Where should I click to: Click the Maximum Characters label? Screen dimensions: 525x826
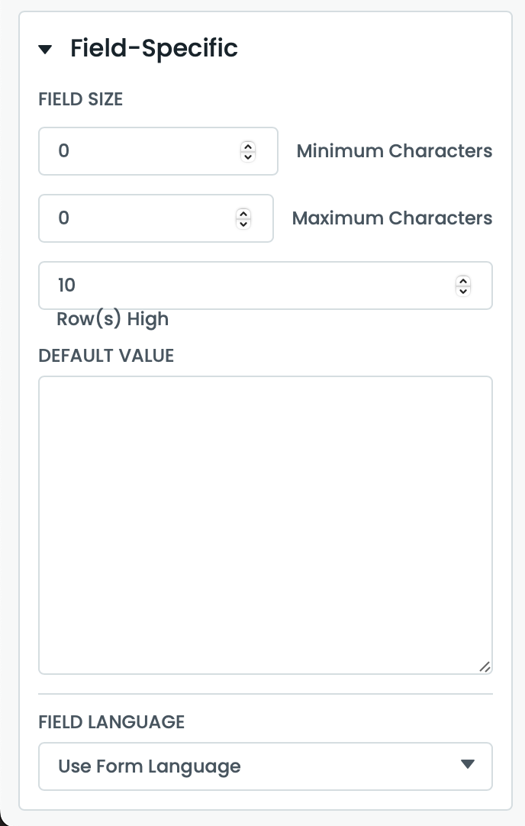391,218
